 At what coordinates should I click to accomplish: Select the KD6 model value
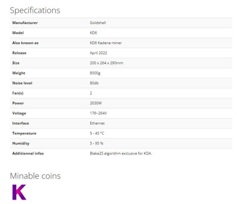click(93, 33)
